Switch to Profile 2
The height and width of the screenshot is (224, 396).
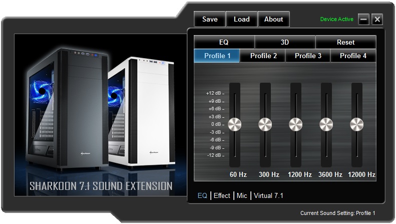pos(263,56)
